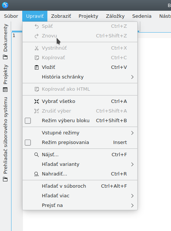The height and width of the screenshot is (231, 171).
Task: Expand the Hľadať viac submenu arrow
Action: point(132,196)
